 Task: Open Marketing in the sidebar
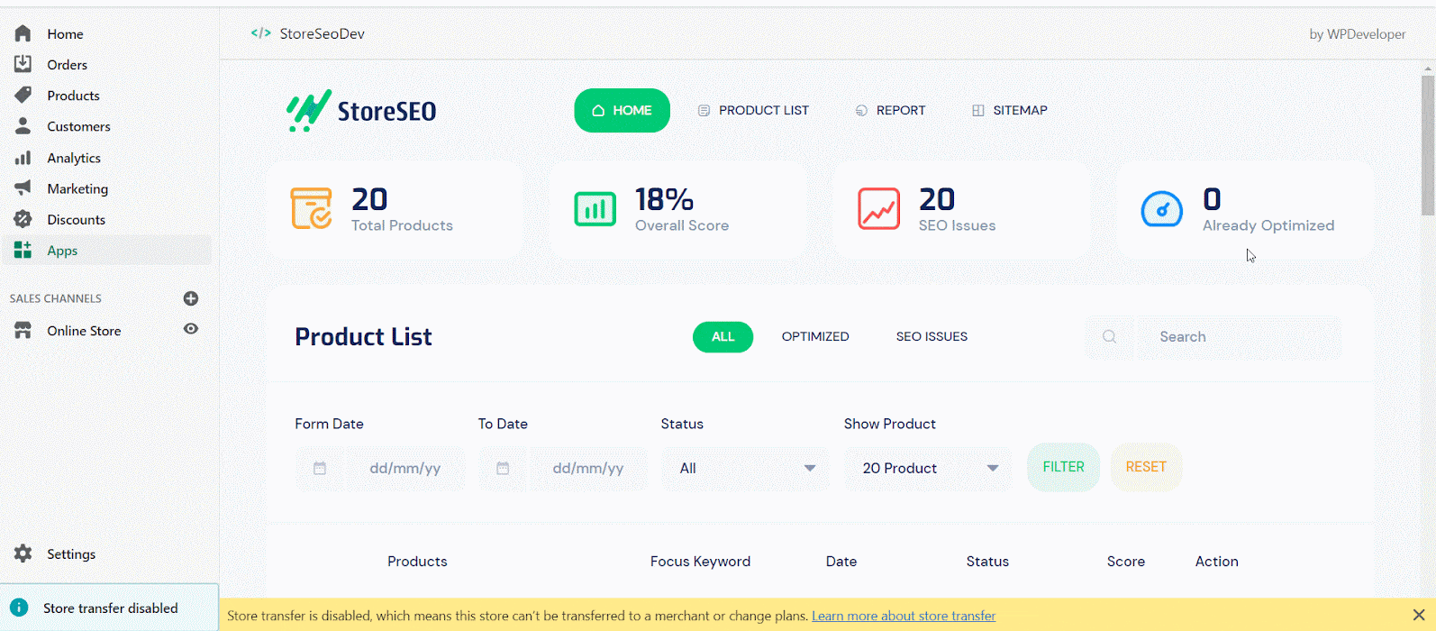pos(77,188)
